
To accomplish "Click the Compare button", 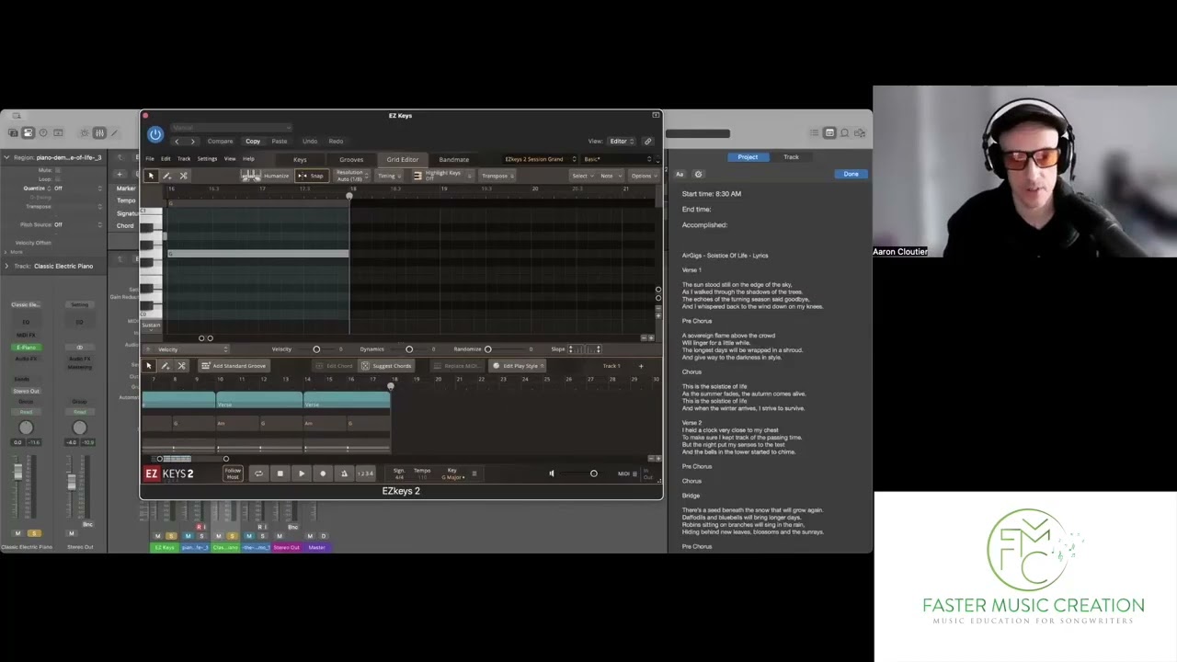I will point(220,142).
